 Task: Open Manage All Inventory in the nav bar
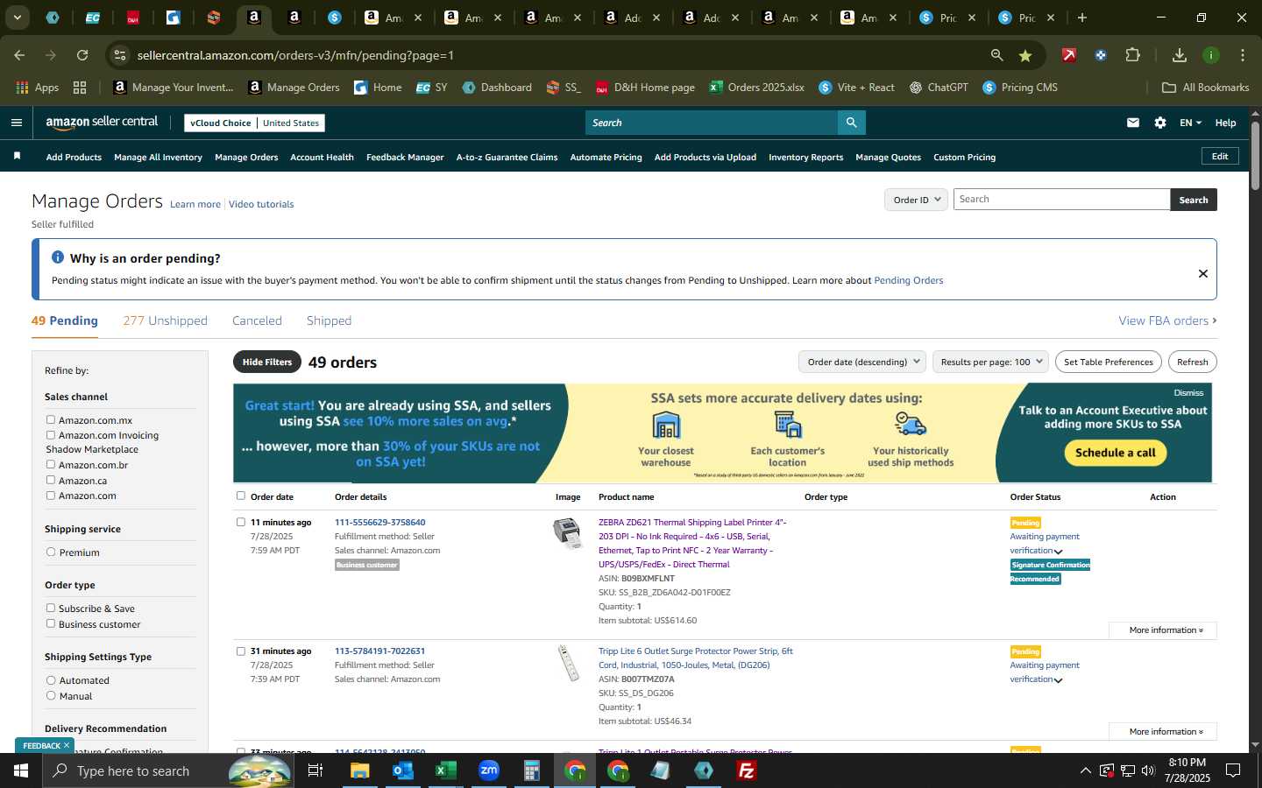click(x=158, y=157)
